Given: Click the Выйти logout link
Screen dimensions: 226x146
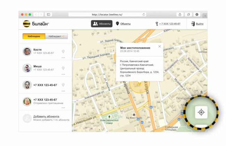Looking at the screenshot, I should point(200,24).
